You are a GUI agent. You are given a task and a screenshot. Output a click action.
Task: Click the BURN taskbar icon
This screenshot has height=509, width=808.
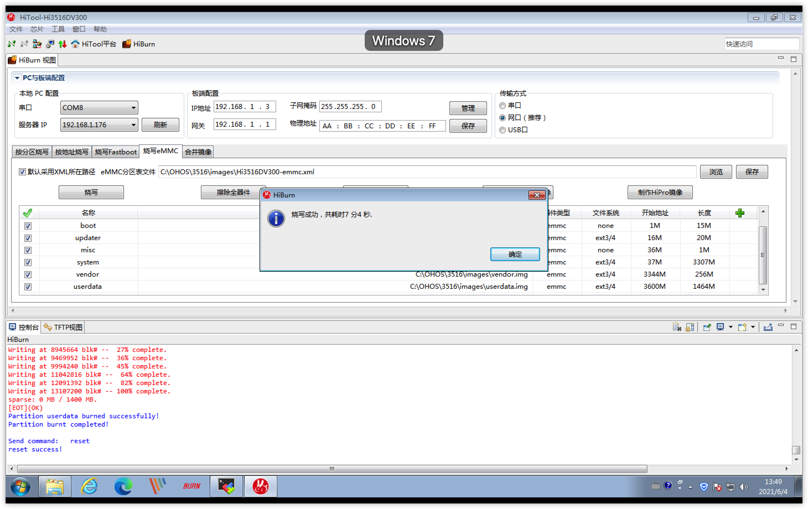click(x=191, y=486)
